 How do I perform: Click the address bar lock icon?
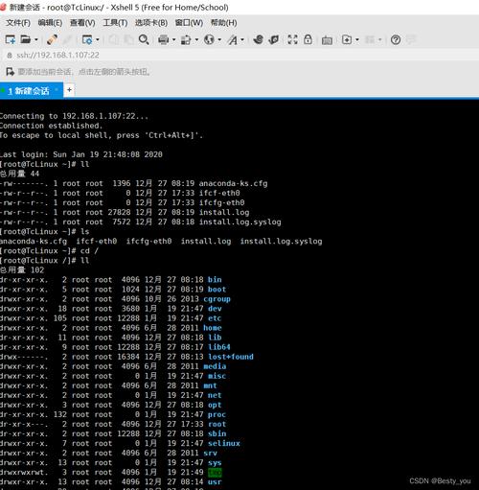tap(10, 56)
